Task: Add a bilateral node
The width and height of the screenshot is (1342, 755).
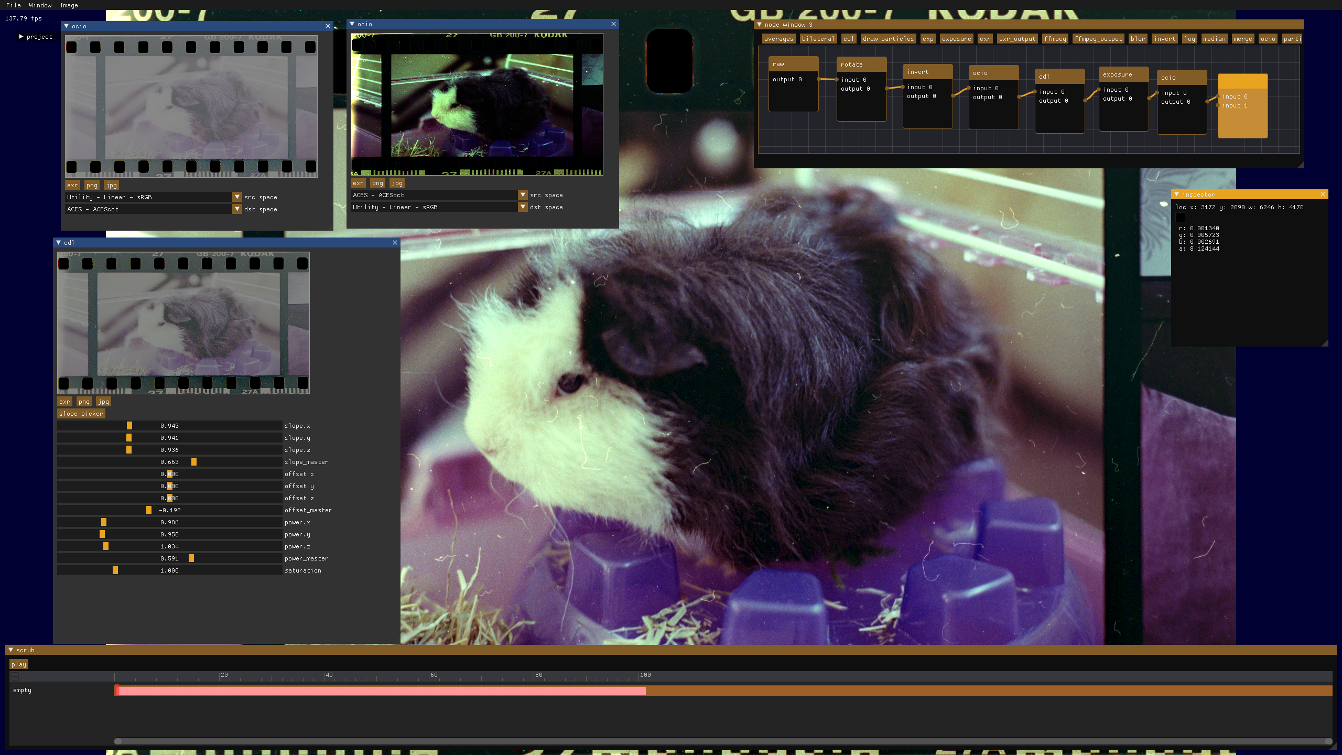Action: [817, 39]
